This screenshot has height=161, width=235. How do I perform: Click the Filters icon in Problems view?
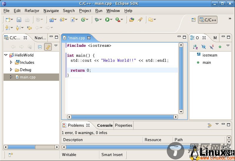(209, 125)
